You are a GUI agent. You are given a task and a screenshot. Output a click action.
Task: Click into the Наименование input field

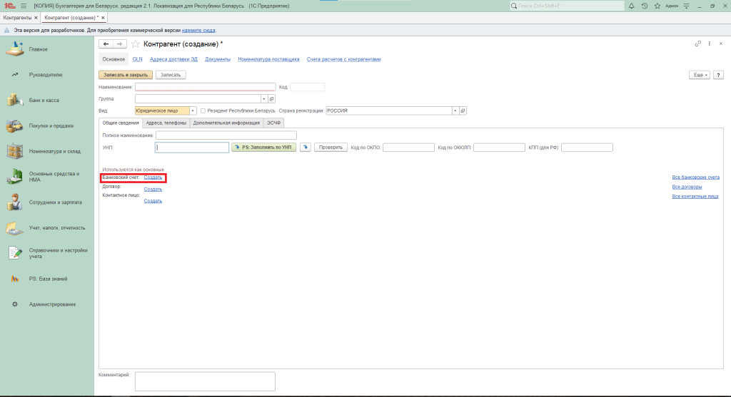point(205,87)
